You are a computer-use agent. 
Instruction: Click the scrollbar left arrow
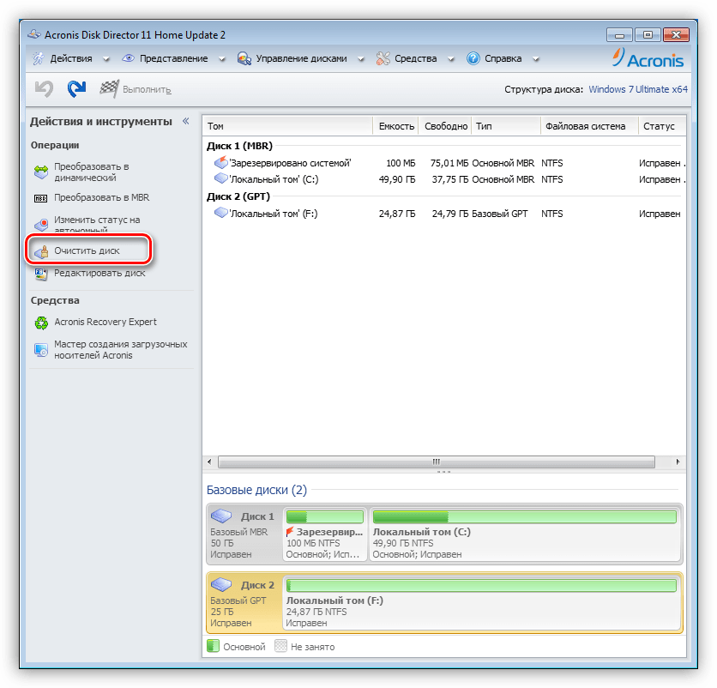pyautogui.click(x=209, y=462)
